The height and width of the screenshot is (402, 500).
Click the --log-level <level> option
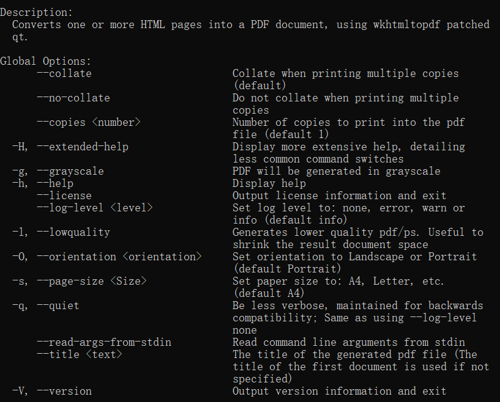coord(94,208)
